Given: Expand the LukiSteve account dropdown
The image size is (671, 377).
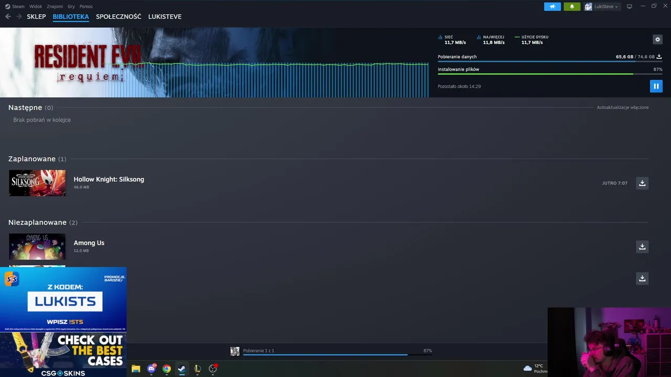Looking at the screenshot, I should coord(606,6).
